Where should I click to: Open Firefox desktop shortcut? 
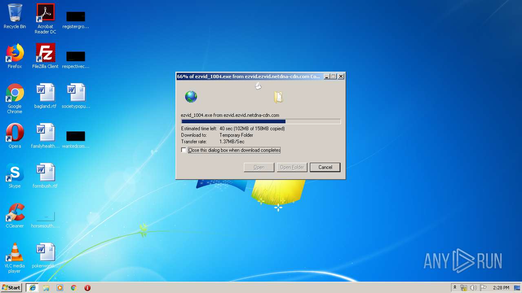click(x=15, y=57)
